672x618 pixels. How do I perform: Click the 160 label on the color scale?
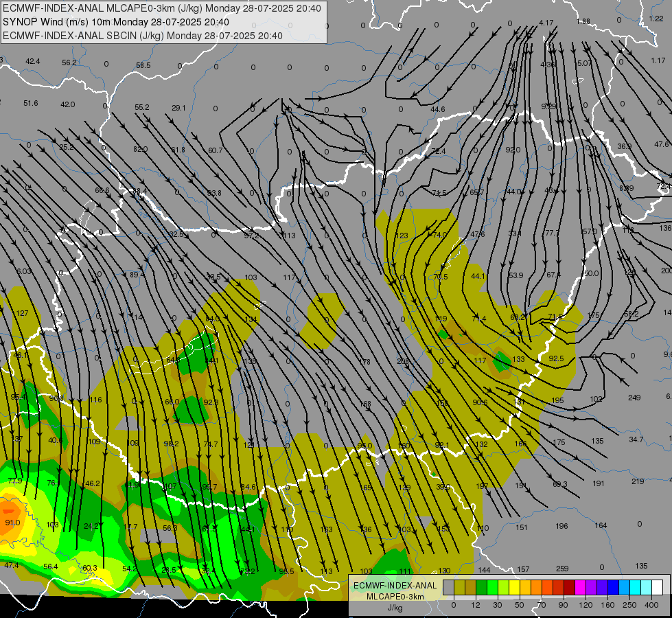607,605
